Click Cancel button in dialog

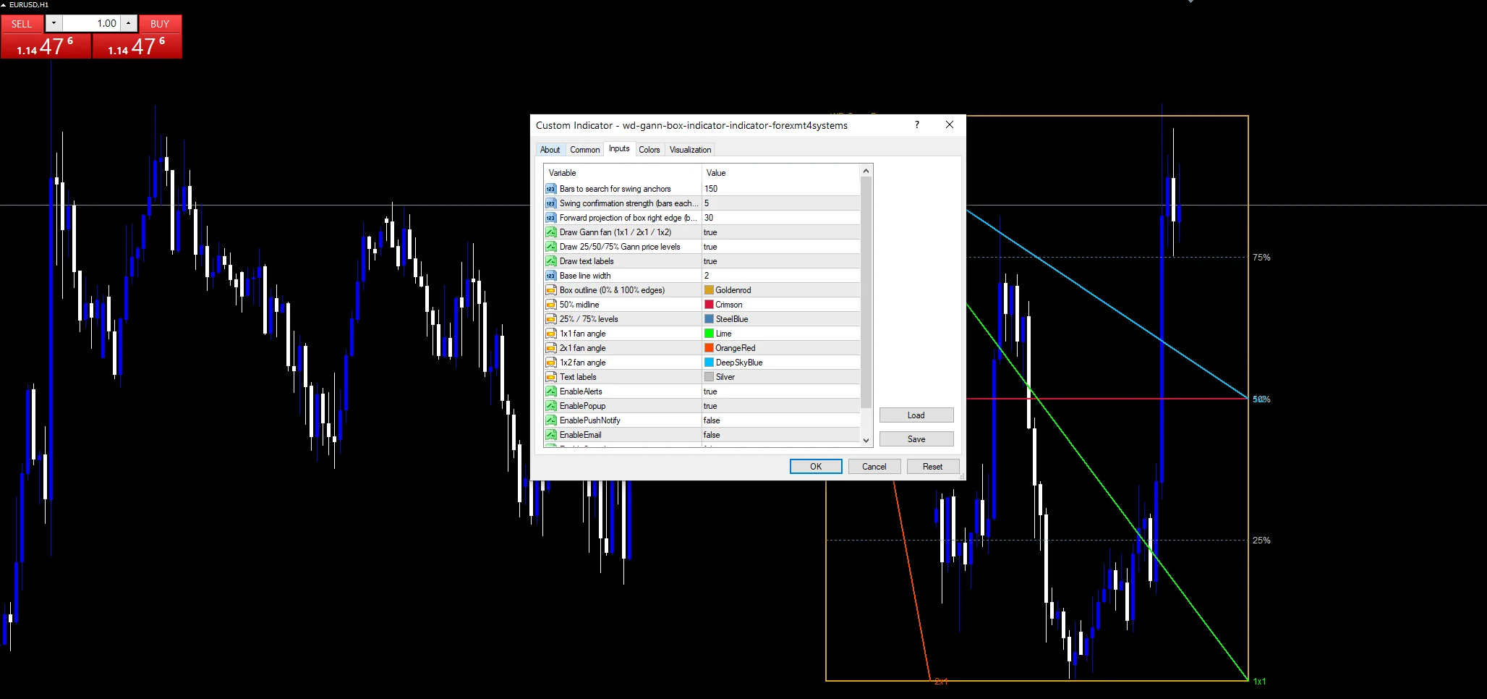point(874,467)
